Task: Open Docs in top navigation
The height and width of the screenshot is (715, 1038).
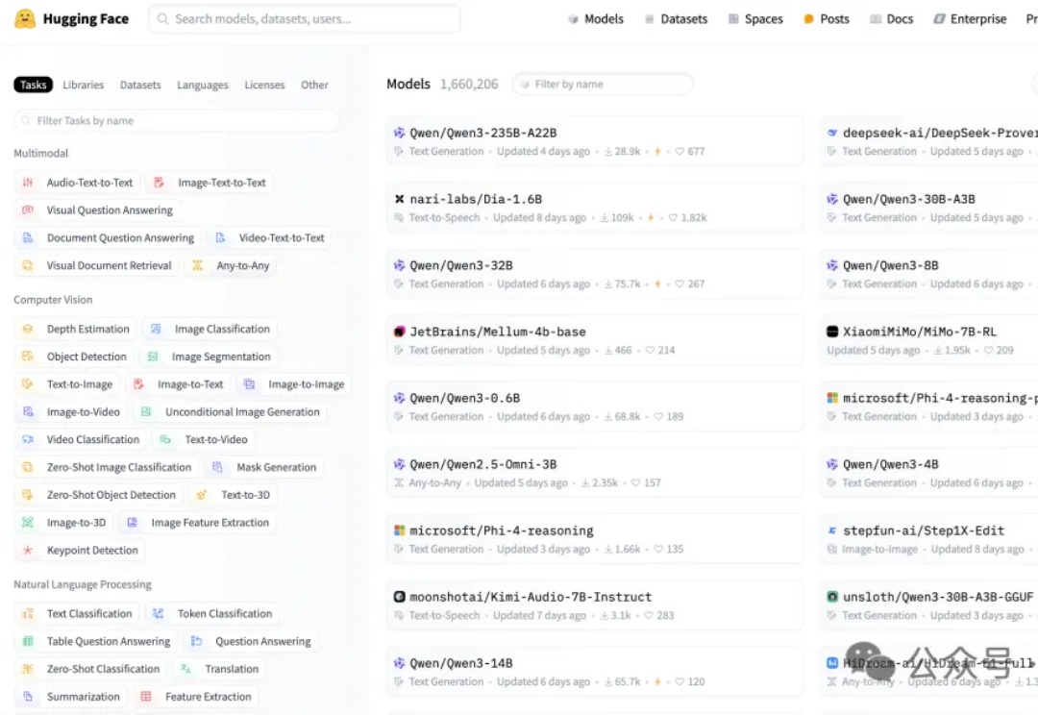Action: pyautogui.click(x=891, y=19)
